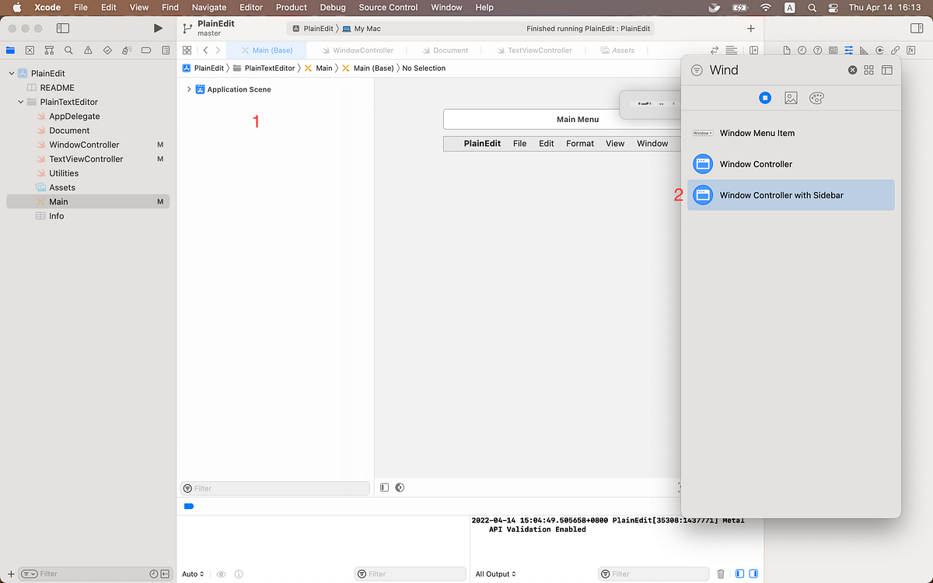The width and height of the screenshot is (933, 583).
Task: Run the PlainEdit scheme with the play button
Action: [158, 26]
